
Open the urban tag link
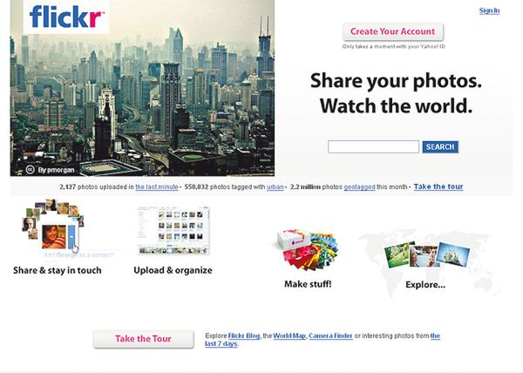coord(275,187)
